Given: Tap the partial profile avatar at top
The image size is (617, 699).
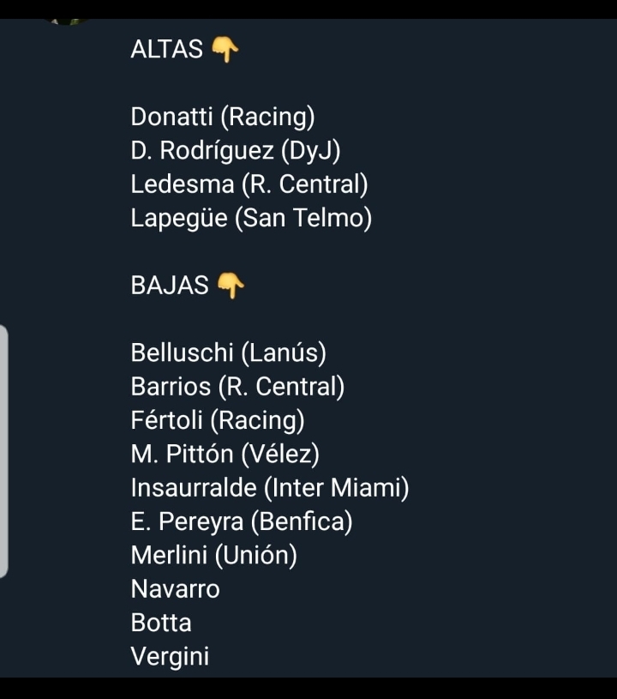Looking at the screenshot, I should [69, 21].
